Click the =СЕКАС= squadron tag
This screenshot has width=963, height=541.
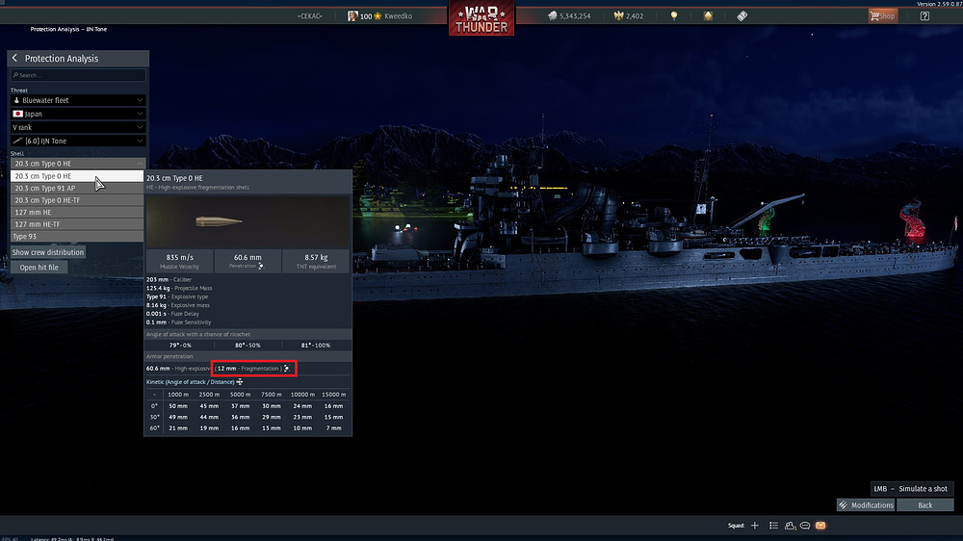(309, 16)
